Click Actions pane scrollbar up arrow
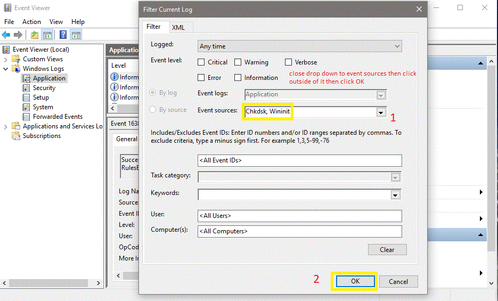This screenshot has height=301, width=498. [x=491, y=62]
